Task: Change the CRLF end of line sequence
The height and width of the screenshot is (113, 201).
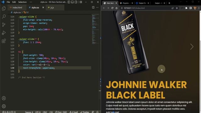Action: (45, 112)
